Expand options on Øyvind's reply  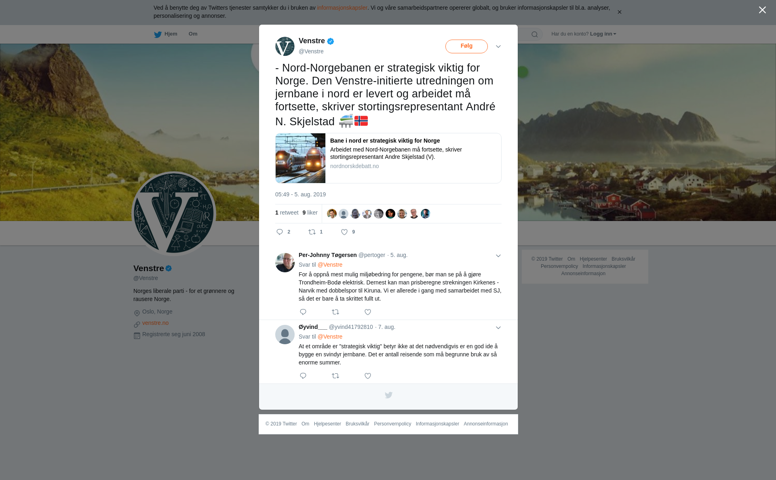click(x=498, y=328)
